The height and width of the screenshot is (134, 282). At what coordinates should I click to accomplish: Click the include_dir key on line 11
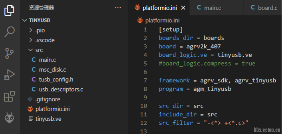(178, 115)
